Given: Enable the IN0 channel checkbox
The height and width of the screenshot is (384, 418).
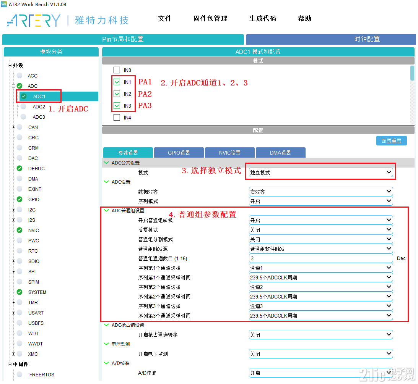Looking at the screenshot, I should coord(117,70).
